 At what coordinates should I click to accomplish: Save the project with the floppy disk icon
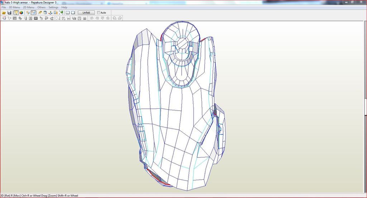(x=9, y=13)
